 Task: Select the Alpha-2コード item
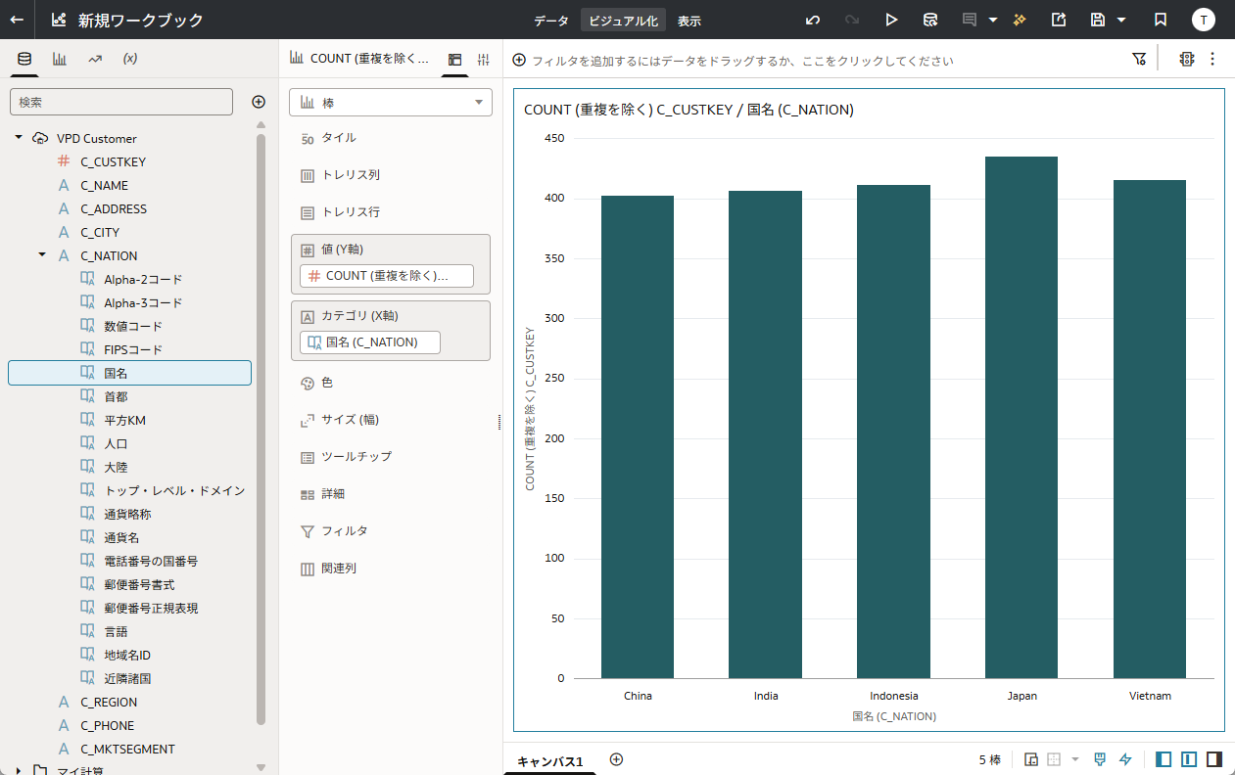143,279
